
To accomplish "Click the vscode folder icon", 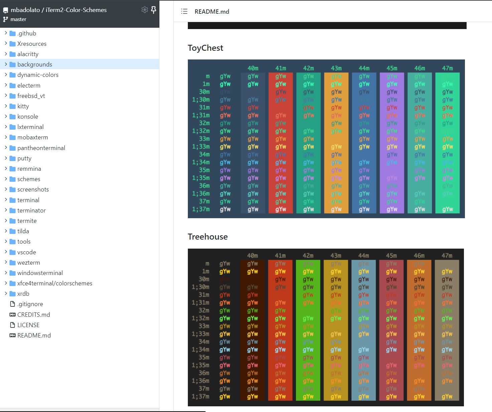I will coord(13,252).
